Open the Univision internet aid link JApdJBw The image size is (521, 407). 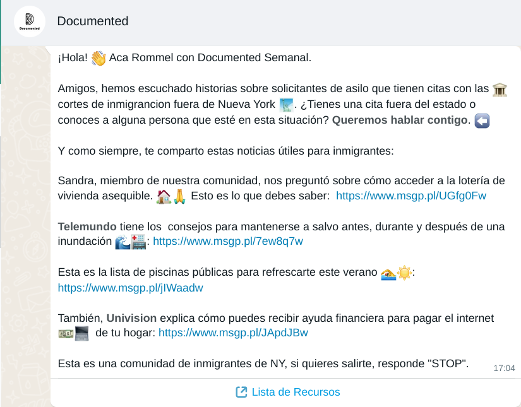233,333
